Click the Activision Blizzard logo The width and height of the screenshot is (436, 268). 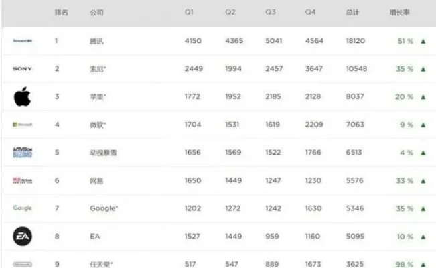(x=23, y=153)
